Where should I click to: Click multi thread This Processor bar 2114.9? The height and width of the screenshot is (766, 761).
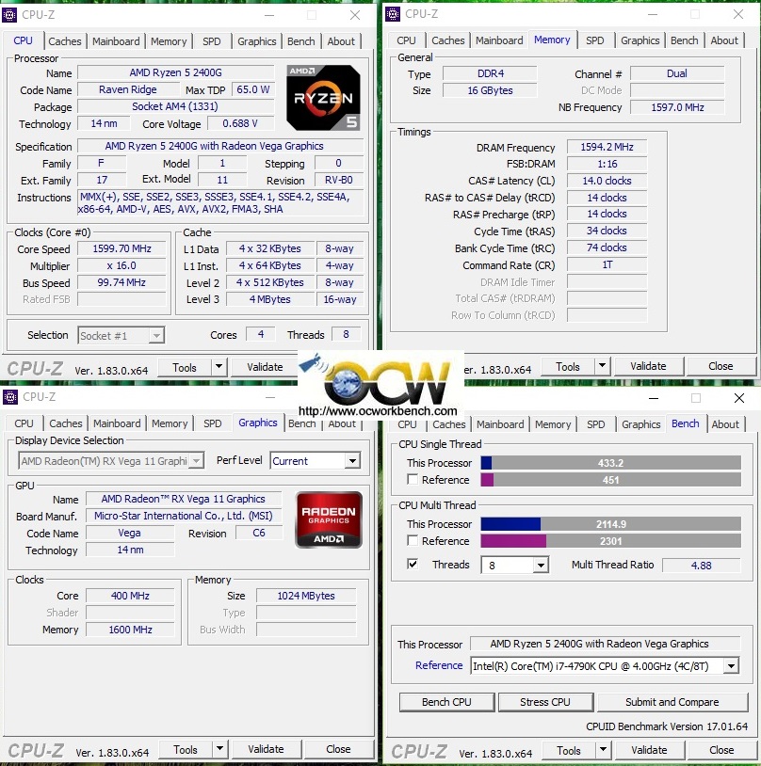610,524
